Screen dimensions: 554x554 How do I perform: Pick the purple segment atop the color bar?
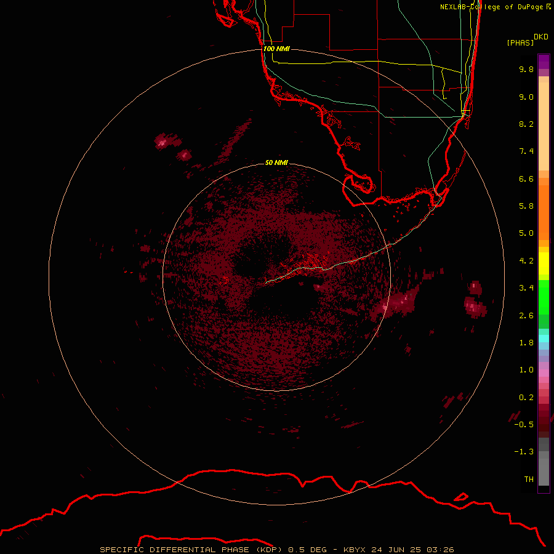coord(544,62)
